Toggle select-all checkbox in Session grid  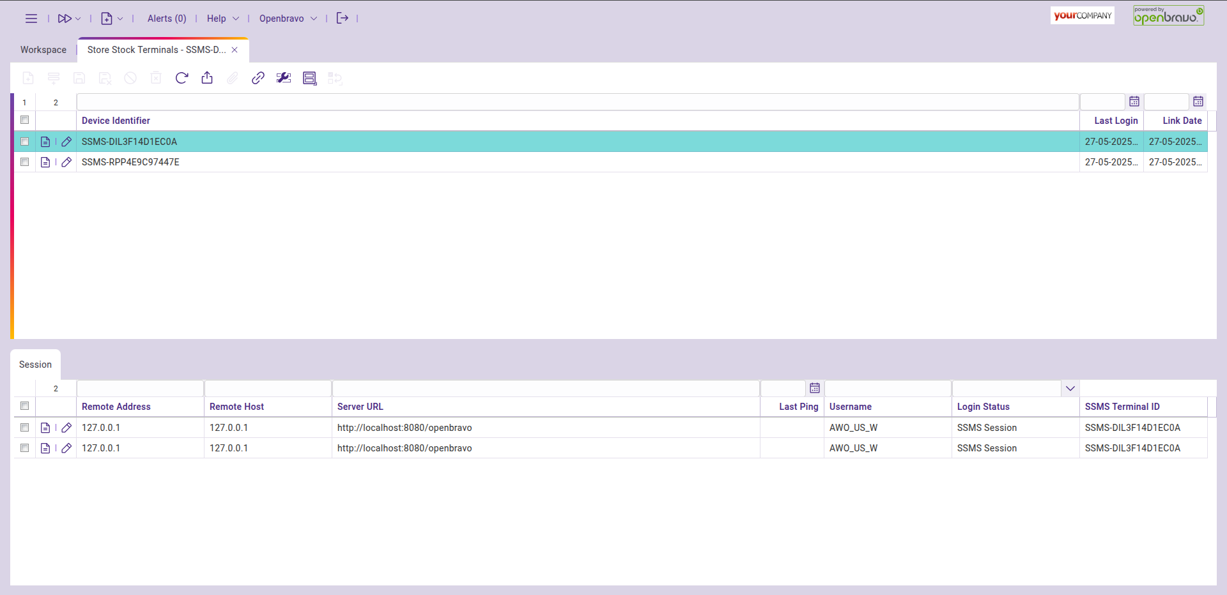tap(25, 406)
